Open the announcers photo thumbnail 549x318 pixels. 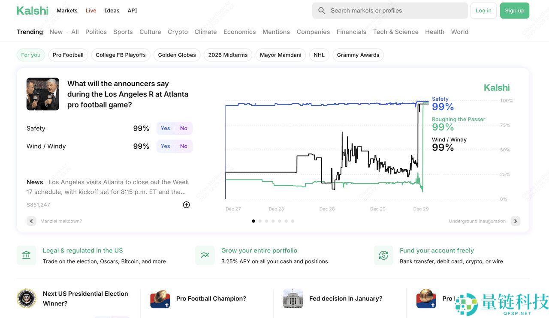tap(43, 94)
